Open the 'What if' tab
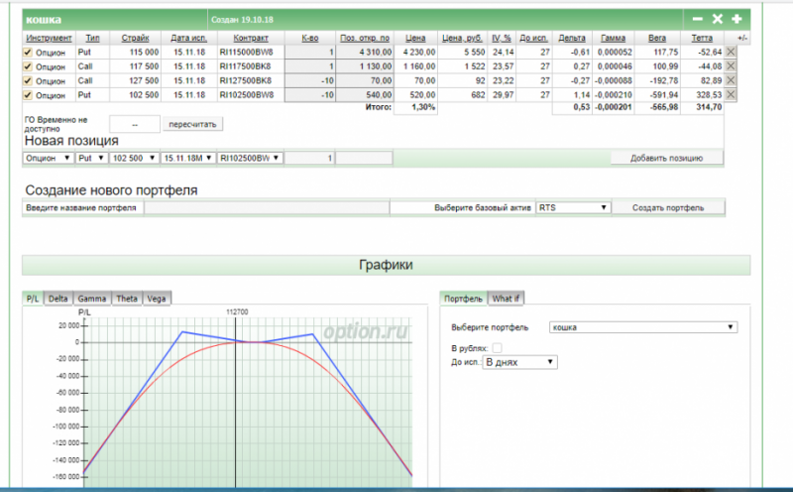793x492 pixels. click(507, 298)
